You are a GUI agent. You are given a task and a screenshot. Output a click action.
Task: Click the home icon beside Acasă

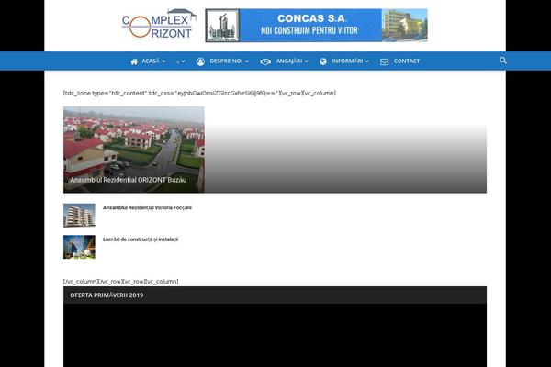click(134, 61)
